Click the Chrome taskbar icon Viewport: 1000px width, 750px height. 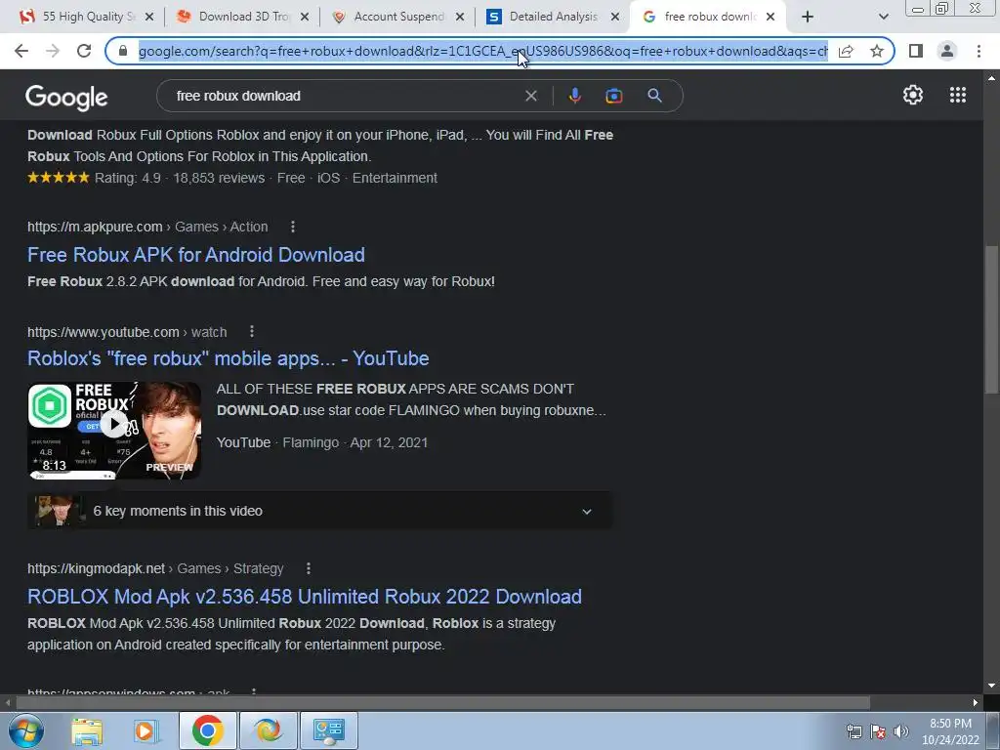click(x=207, y=730)
